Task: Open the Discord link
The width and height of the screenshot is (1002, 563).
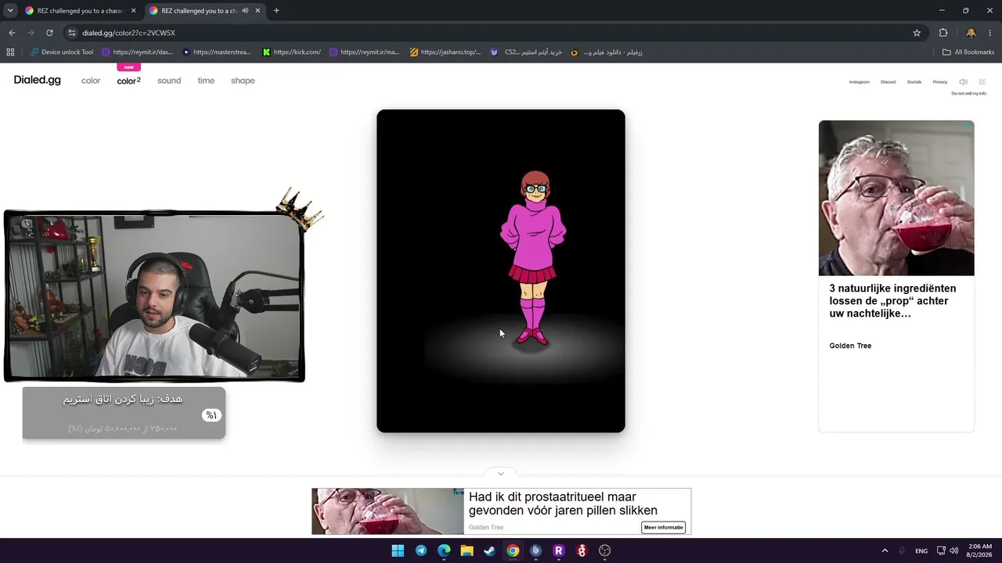Action: [x=888, y=82]
